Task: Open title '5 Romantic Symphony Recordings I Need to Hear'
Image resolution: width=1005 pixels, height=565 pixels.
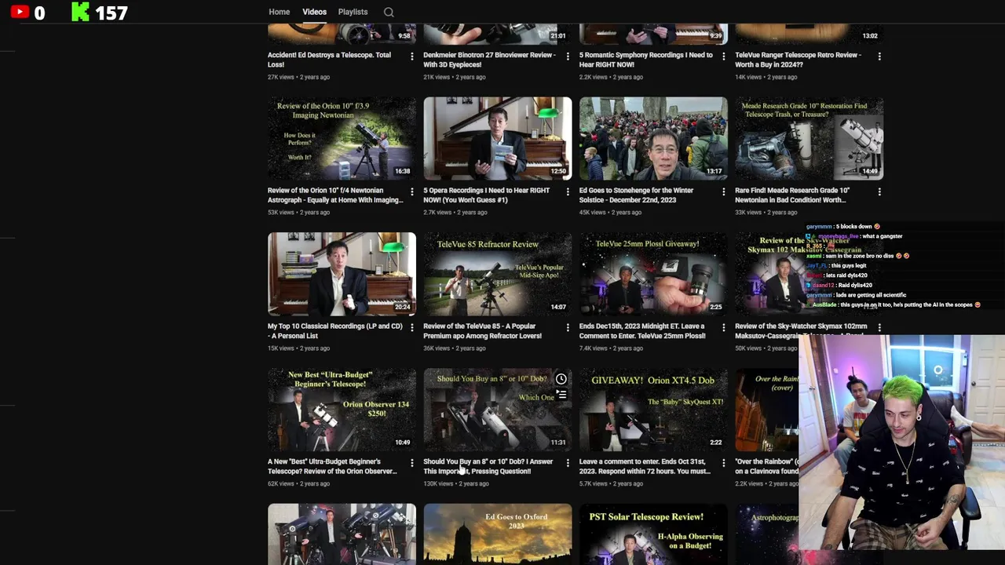Action: 646,60
